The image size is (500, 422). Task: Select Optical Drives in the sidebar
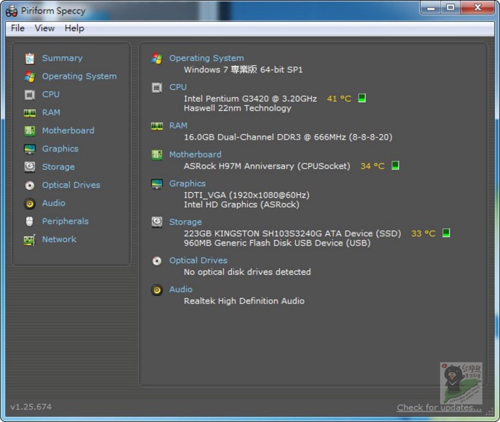click(x=71, y=185)
